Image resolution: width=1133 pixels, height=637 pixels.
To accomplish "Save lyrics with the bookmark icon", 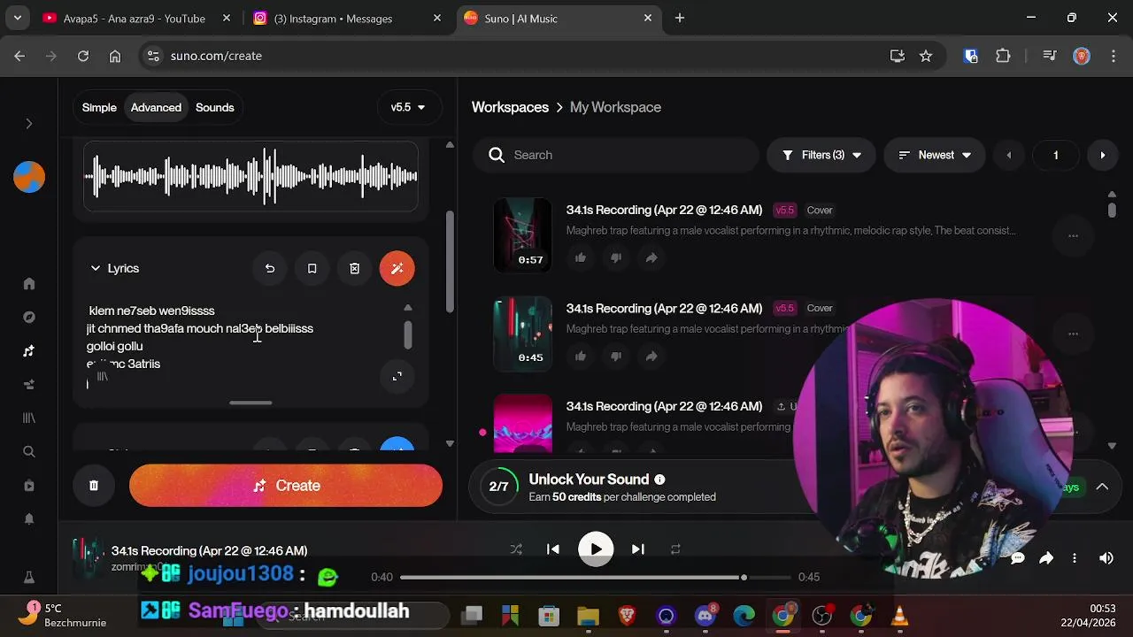I will tap(312, 268).
